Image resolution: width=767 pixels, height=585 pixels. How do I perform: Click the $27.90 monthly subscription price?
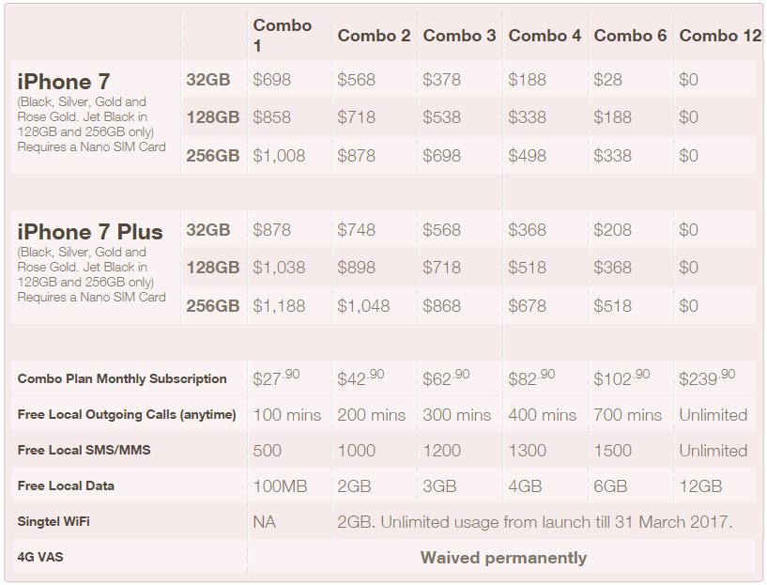click(276, 377)
